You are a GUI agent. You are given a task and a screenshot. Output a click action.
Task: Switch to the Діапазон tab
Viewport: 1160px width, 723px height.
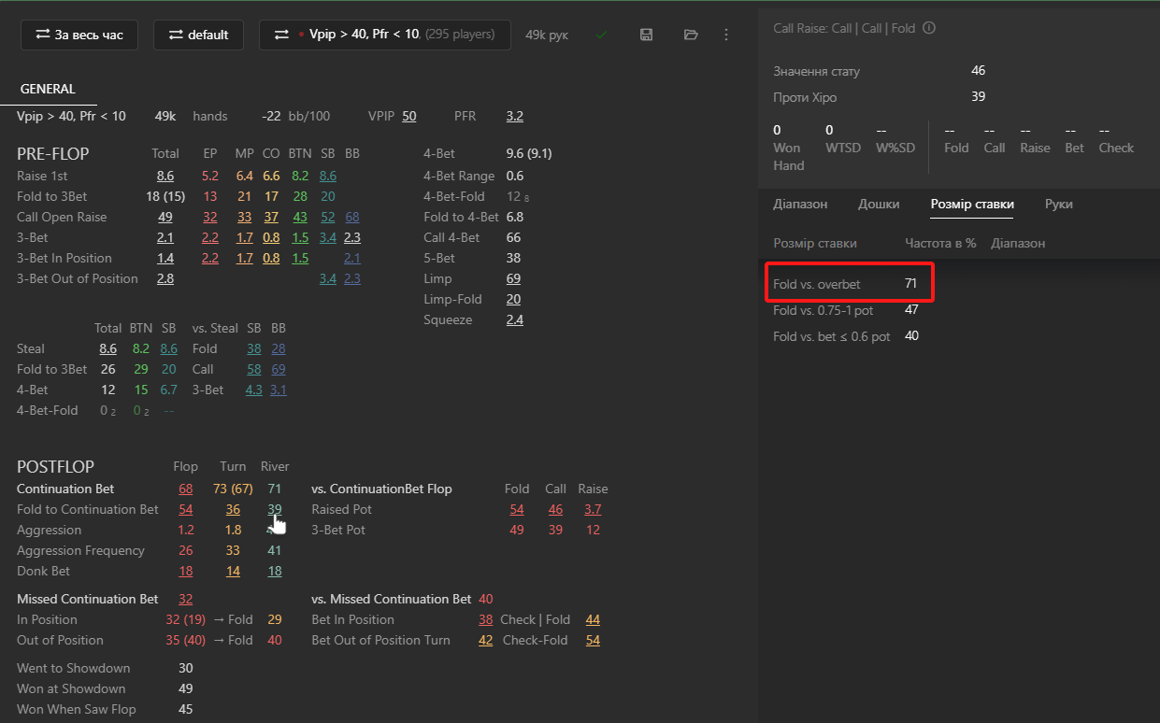point(800,204)
